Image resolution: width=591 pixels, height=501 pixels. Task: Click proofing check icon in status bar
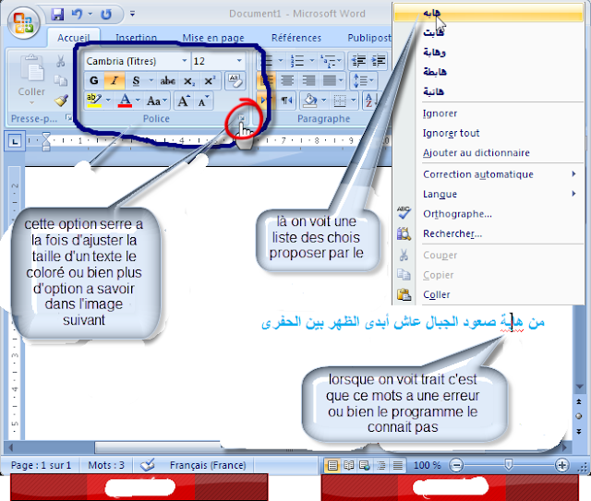pos(148,465)
